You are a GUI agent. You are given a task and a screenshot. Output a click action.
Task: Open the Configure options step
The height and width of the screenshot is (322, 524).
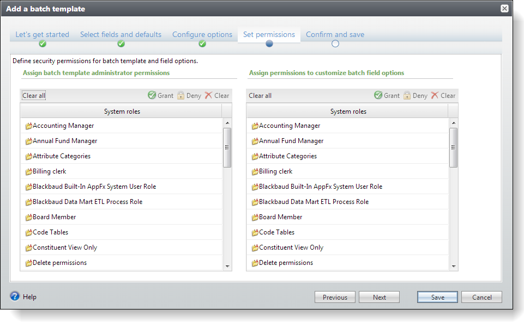[x=202, y=35]
